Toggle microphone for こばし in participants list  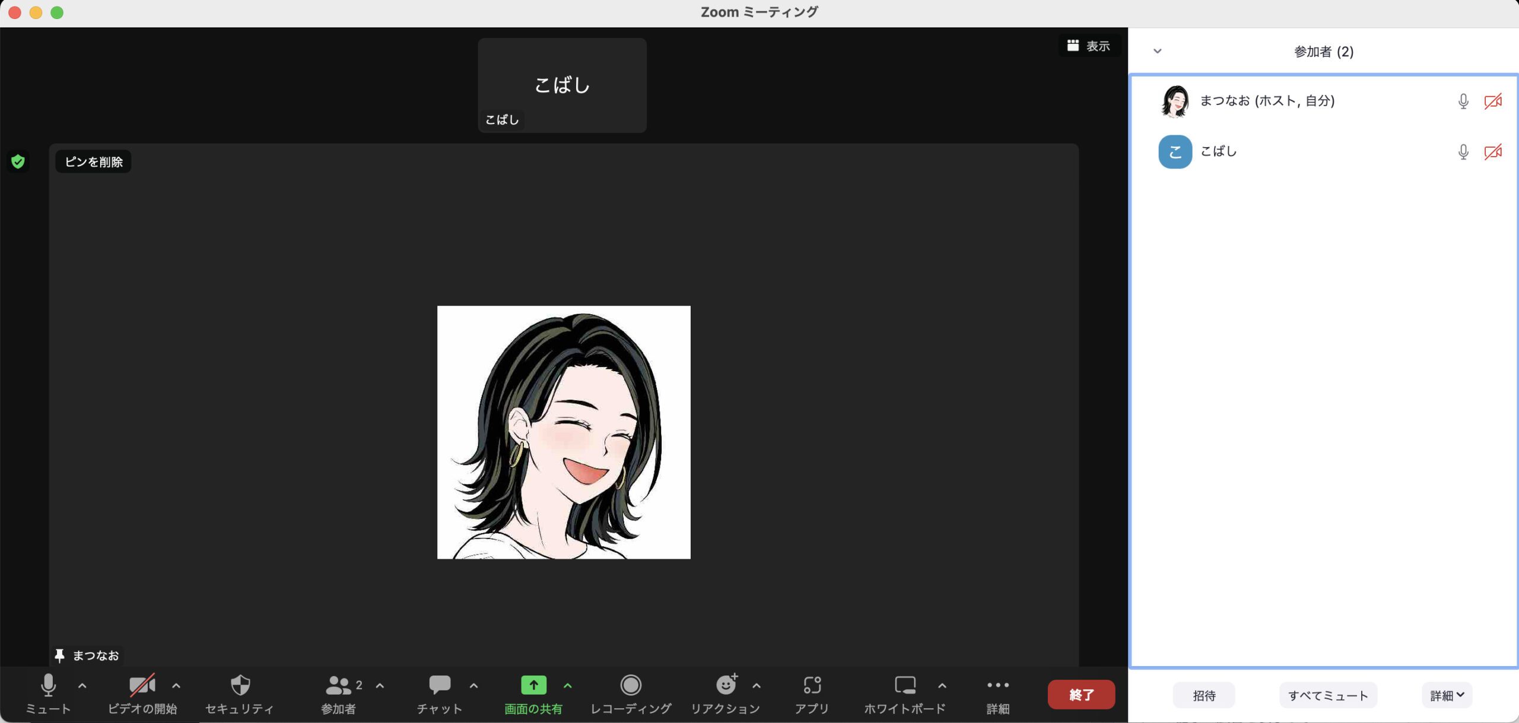(x=1463, y=152)
